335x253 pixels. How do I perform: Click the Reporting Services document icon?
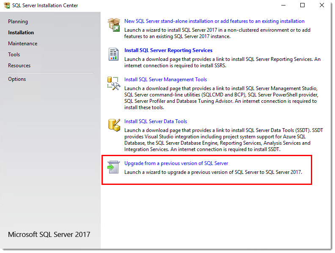coord(113,54)
